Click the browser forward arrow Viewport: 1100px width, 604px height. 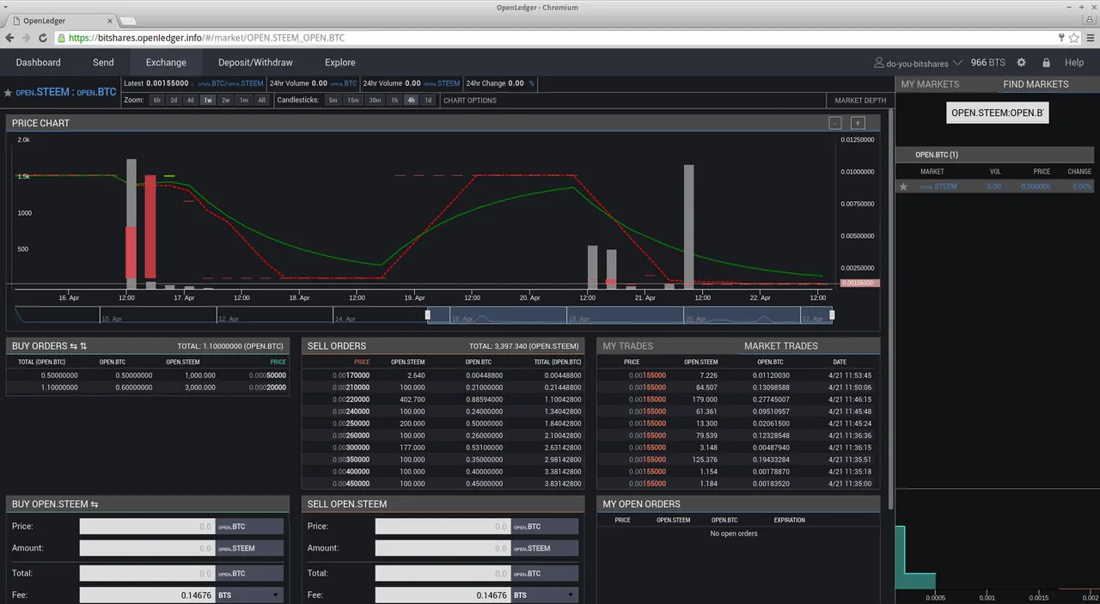pyautogui.click(x=26, y=38)
